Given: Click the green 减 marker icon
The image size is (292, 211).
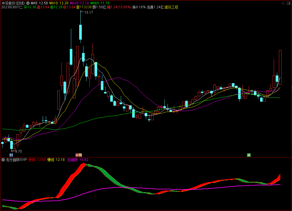Looking at the screenshot, I should point(249,155).
